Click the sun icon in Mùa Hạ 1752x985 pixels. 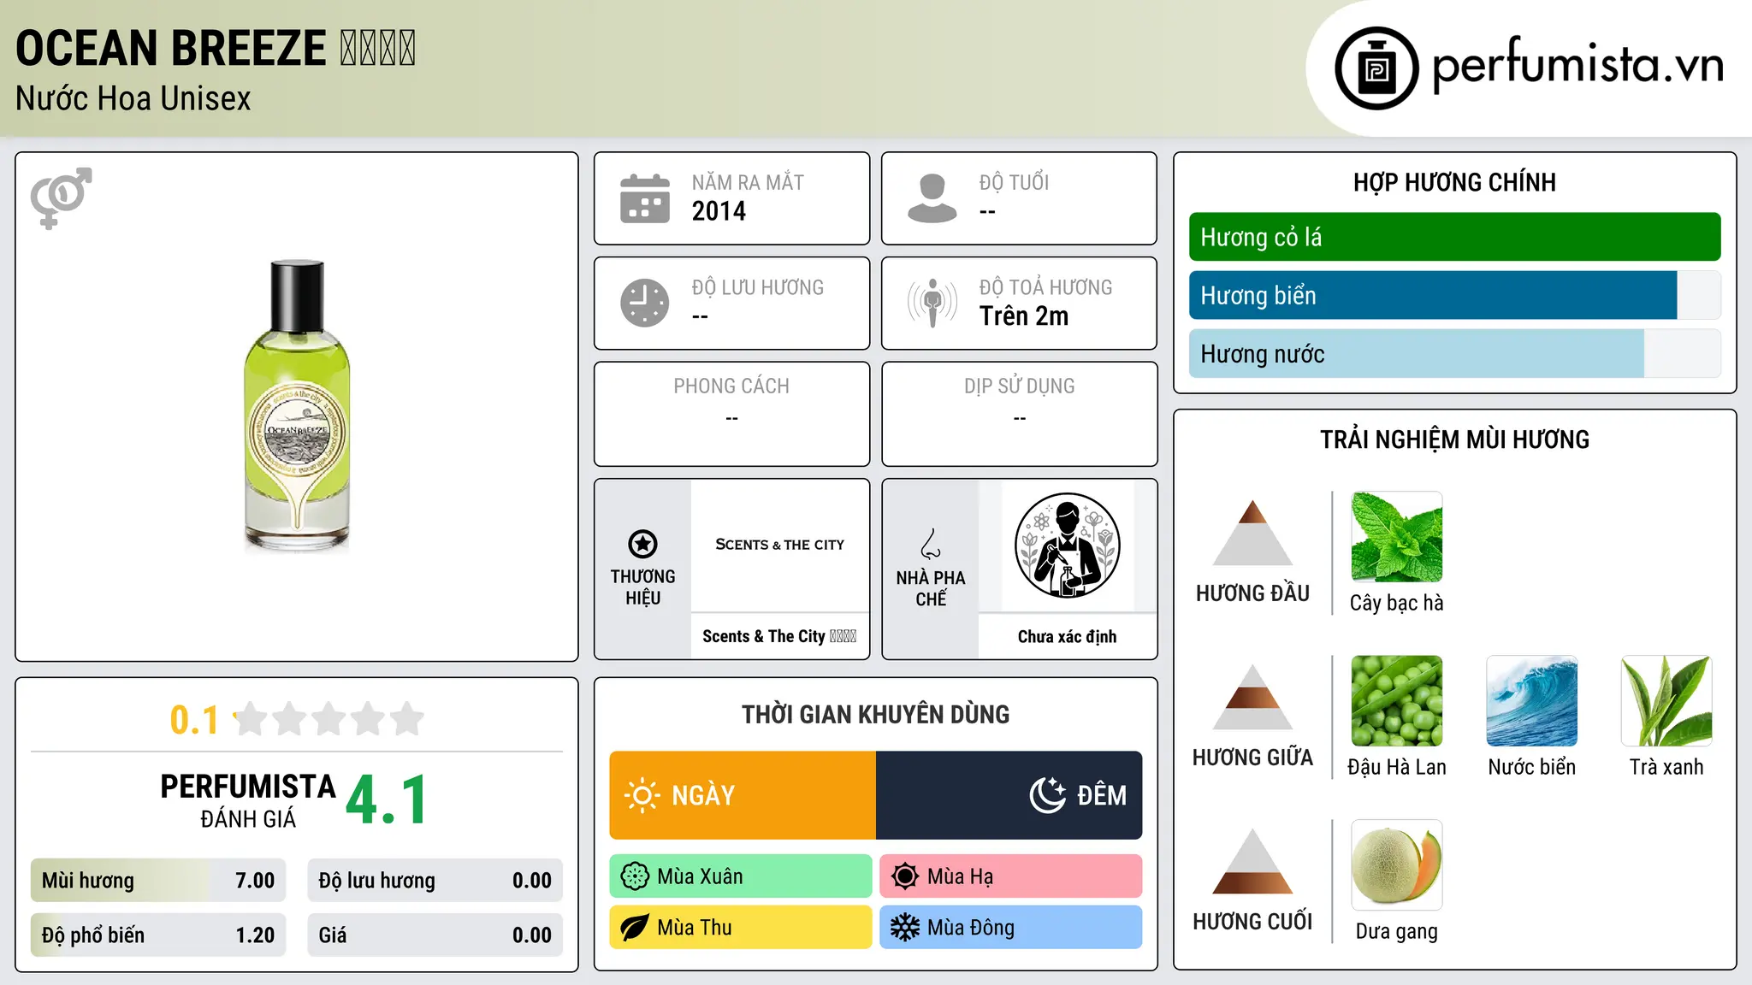point(904,876)
